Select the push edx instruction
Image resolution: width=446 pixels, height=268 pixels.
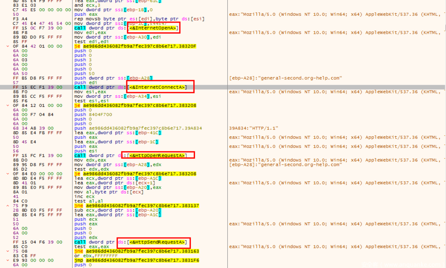click(86, 238)
